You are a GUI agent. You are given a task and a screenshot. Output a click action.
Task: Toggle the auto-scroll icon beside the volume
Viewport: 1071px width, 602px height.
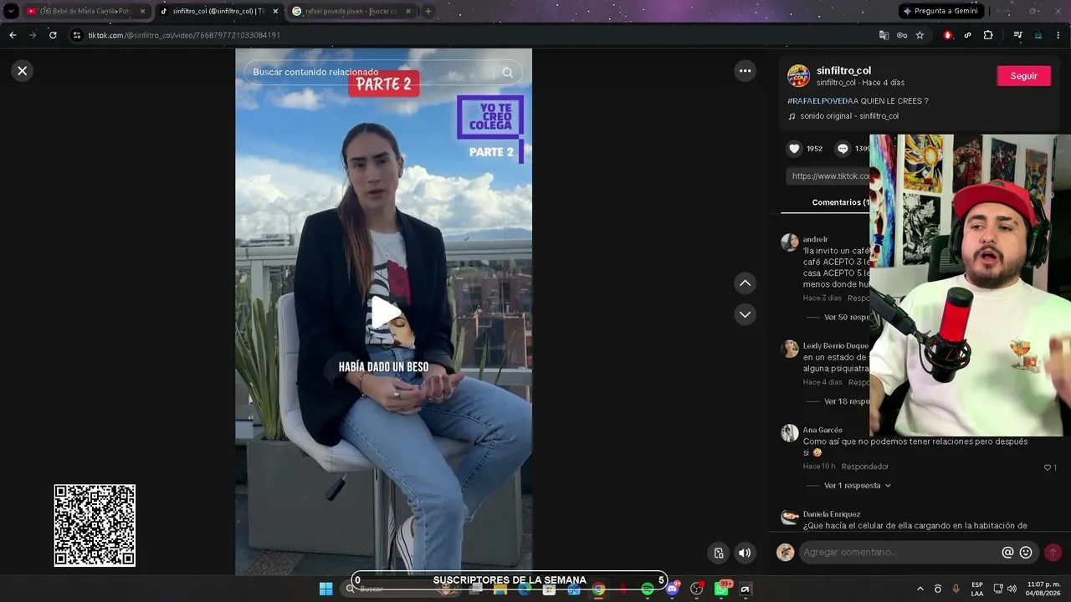[x=719, y=553]
